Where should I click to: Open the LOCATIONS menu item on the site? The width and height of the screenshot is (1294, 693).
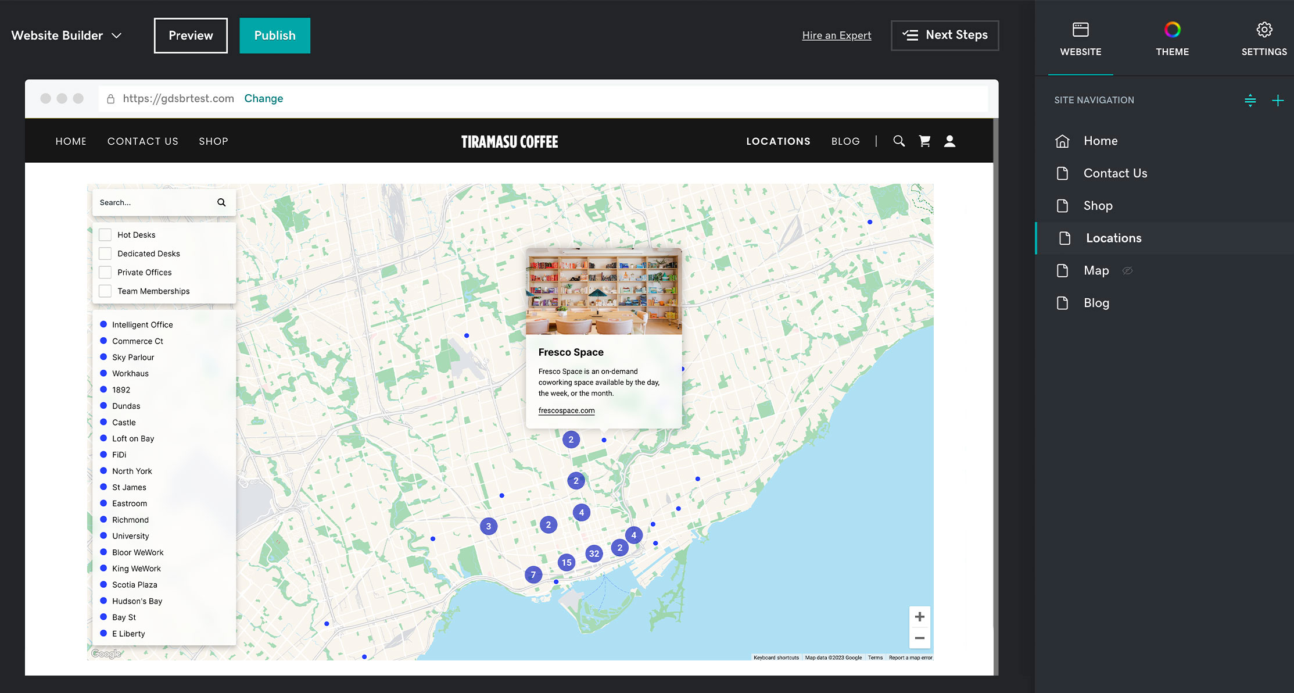[778, 141]
